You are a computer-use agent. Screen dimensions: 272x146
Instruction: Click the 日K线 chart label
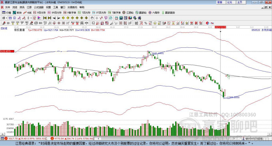[x=4, y=28]
